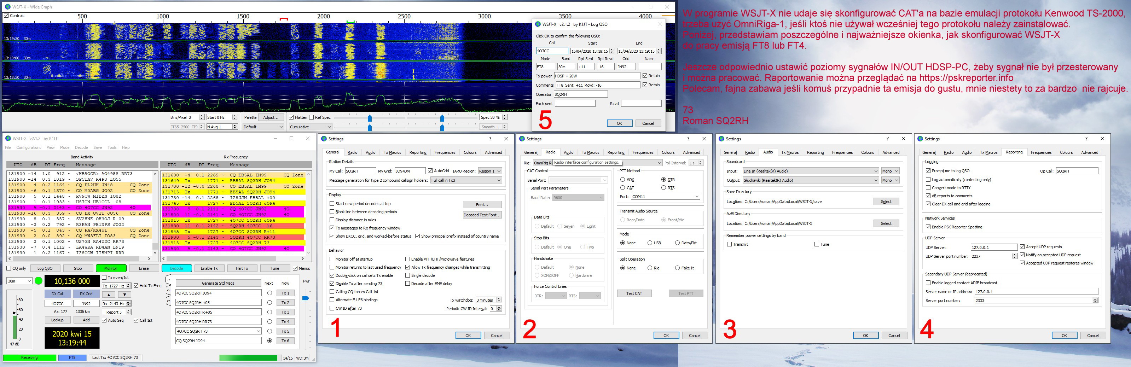This screenshot has height=367, width=1131.
Task: Click the red Tx marker on waterfall scale
Action: (284, 19)
